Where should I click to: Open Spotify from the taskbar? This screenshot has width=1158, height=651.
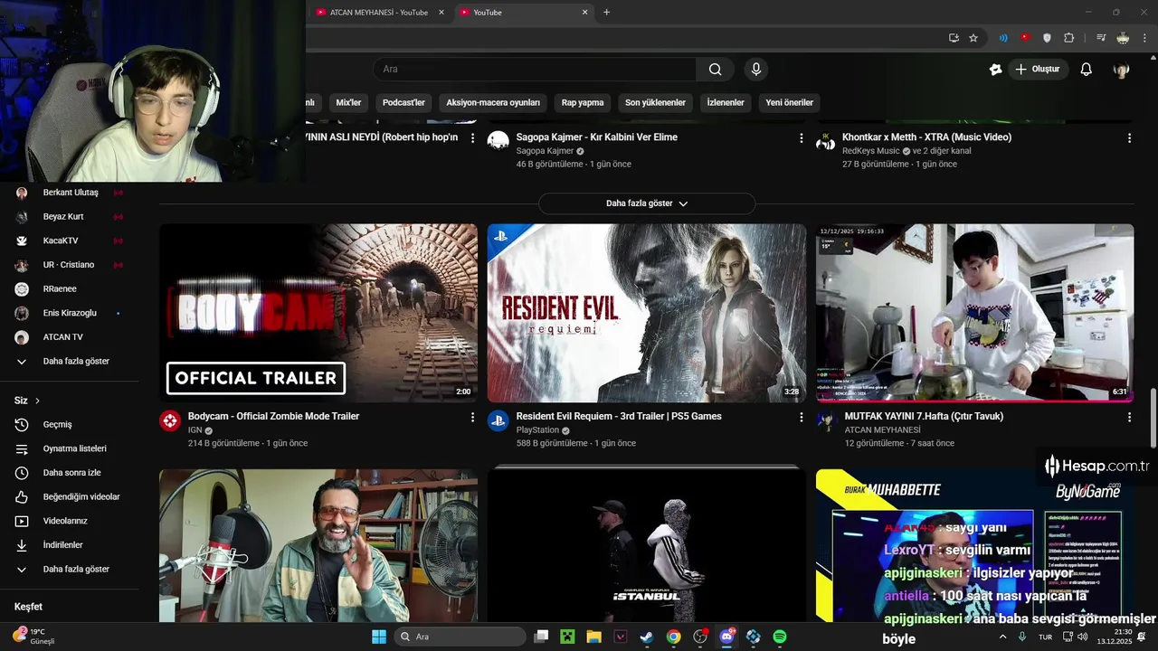[780, 637]
